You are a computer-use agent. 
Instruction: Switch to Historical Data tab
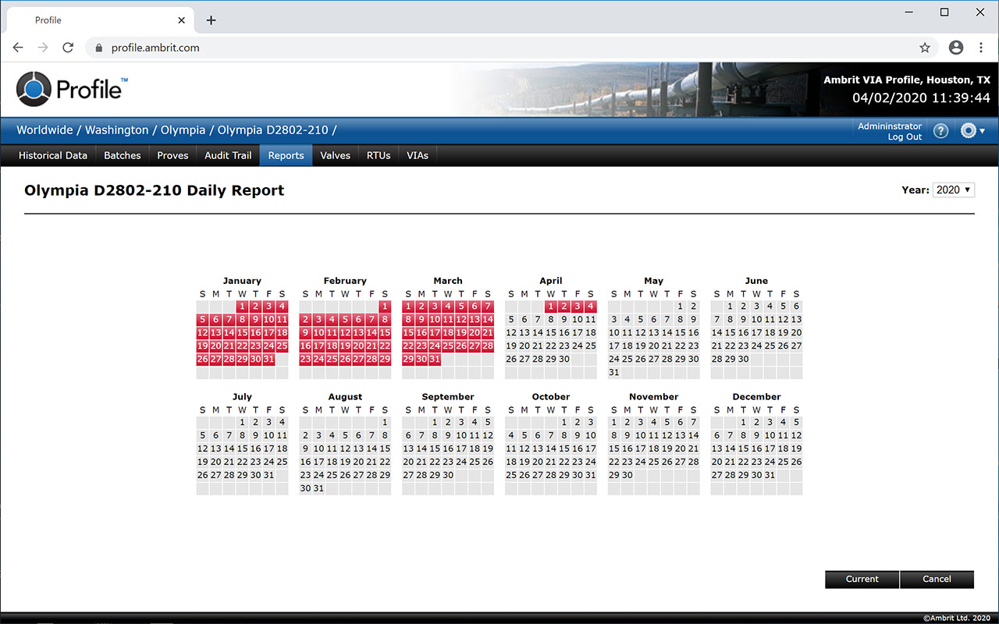(x=53, y=155)
